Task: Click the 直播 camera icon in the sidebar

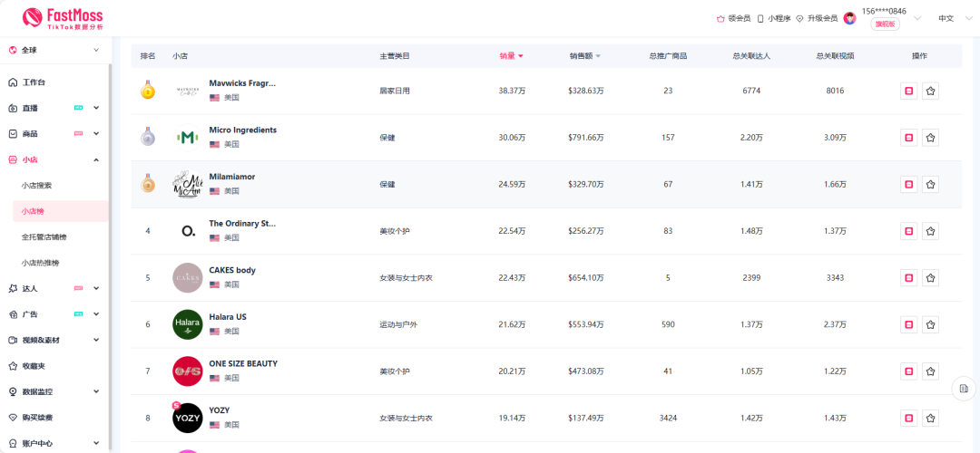Action: [x=13, y=108]
